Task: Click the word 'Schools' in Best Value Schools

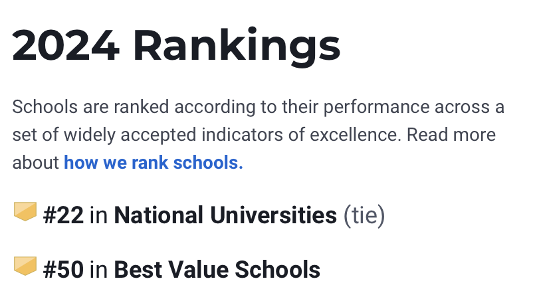Action: click(277, 270)
